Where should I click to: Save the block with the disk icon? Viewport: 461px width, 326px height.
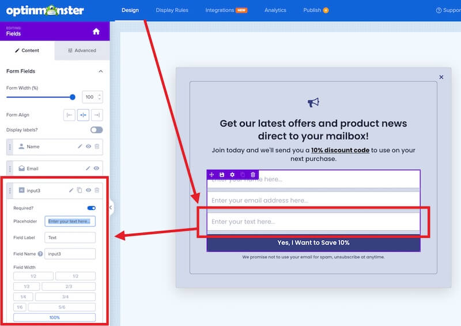[x=222, y=175]
